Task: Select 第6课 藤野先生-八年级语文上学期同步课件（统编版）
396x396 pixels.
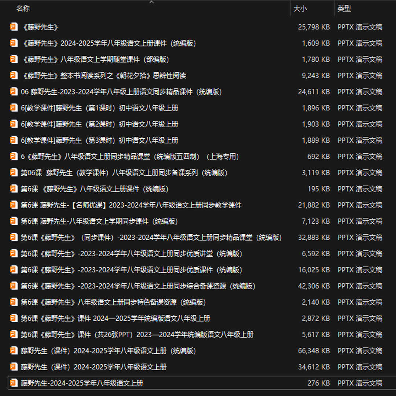Action: (100, 221)
